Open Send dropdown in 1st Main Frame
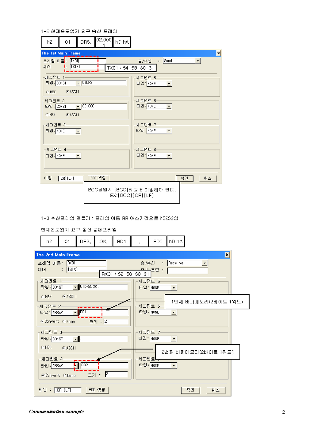Screen dimensions: 314x425 [198, 61]
